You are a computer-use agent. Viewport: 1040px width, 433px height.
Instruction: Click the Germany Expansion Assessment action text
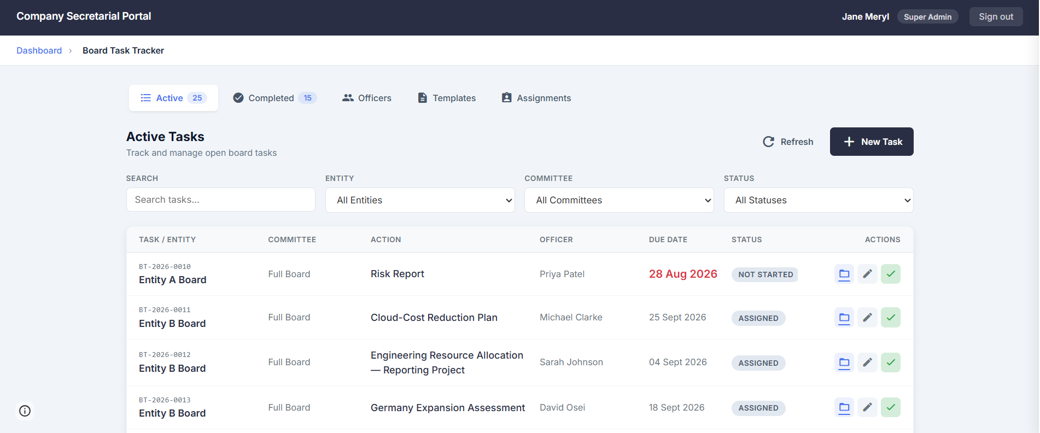click(x=448, y=407)
